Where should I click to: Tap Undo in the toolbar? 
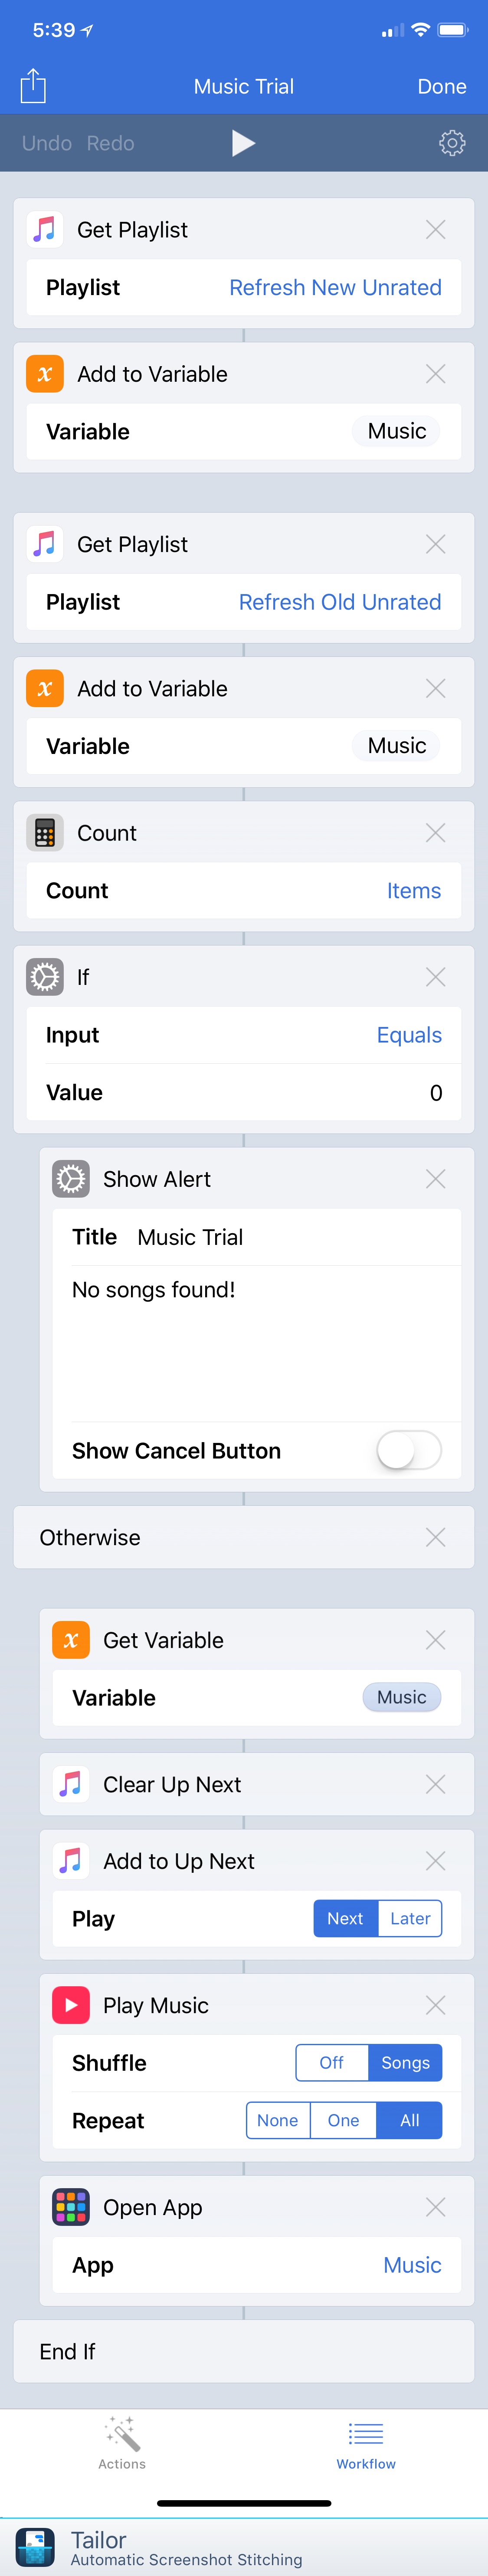pyautogui.click(x=45, y=142)
